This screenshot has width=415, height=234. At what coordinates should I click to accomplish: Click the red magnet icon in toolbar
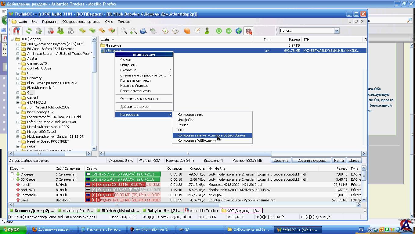[16, 31]
